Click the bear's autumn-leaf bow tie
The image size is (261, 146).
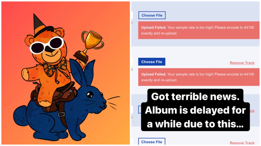[x=55, y=68]
